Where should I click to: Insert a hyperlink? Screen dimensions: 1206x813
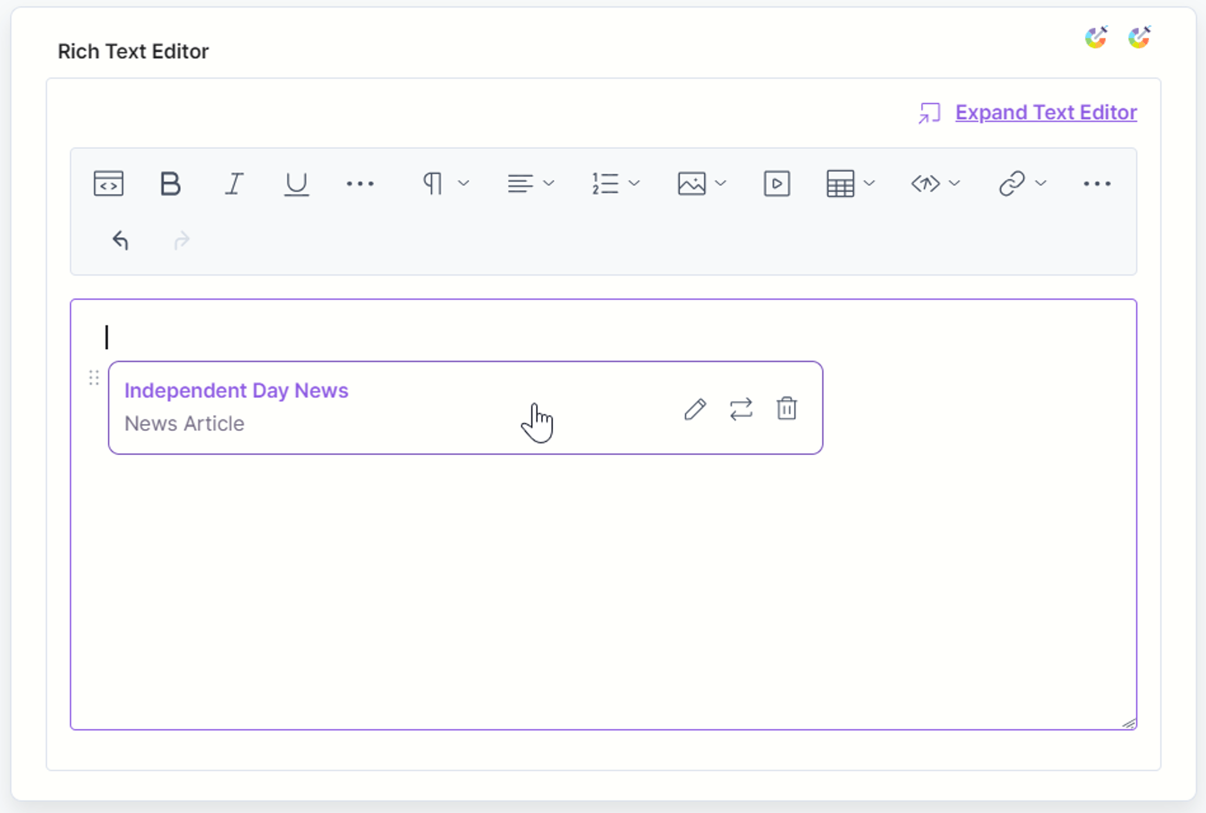[x=1012, y=184]
